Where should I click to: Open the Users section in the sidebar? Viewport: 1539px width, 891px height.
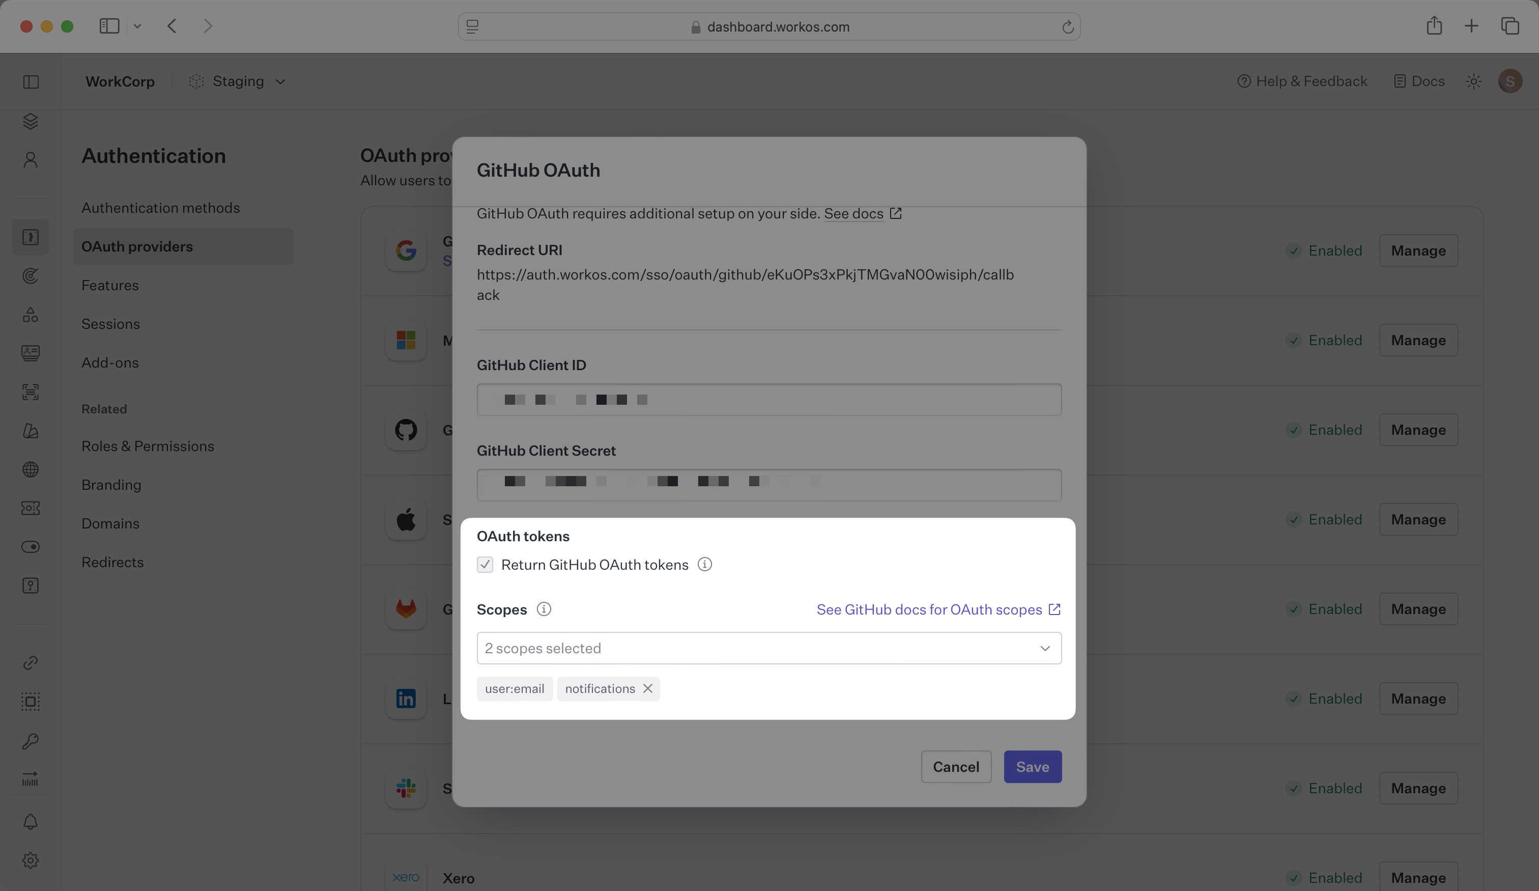[31, 159]
